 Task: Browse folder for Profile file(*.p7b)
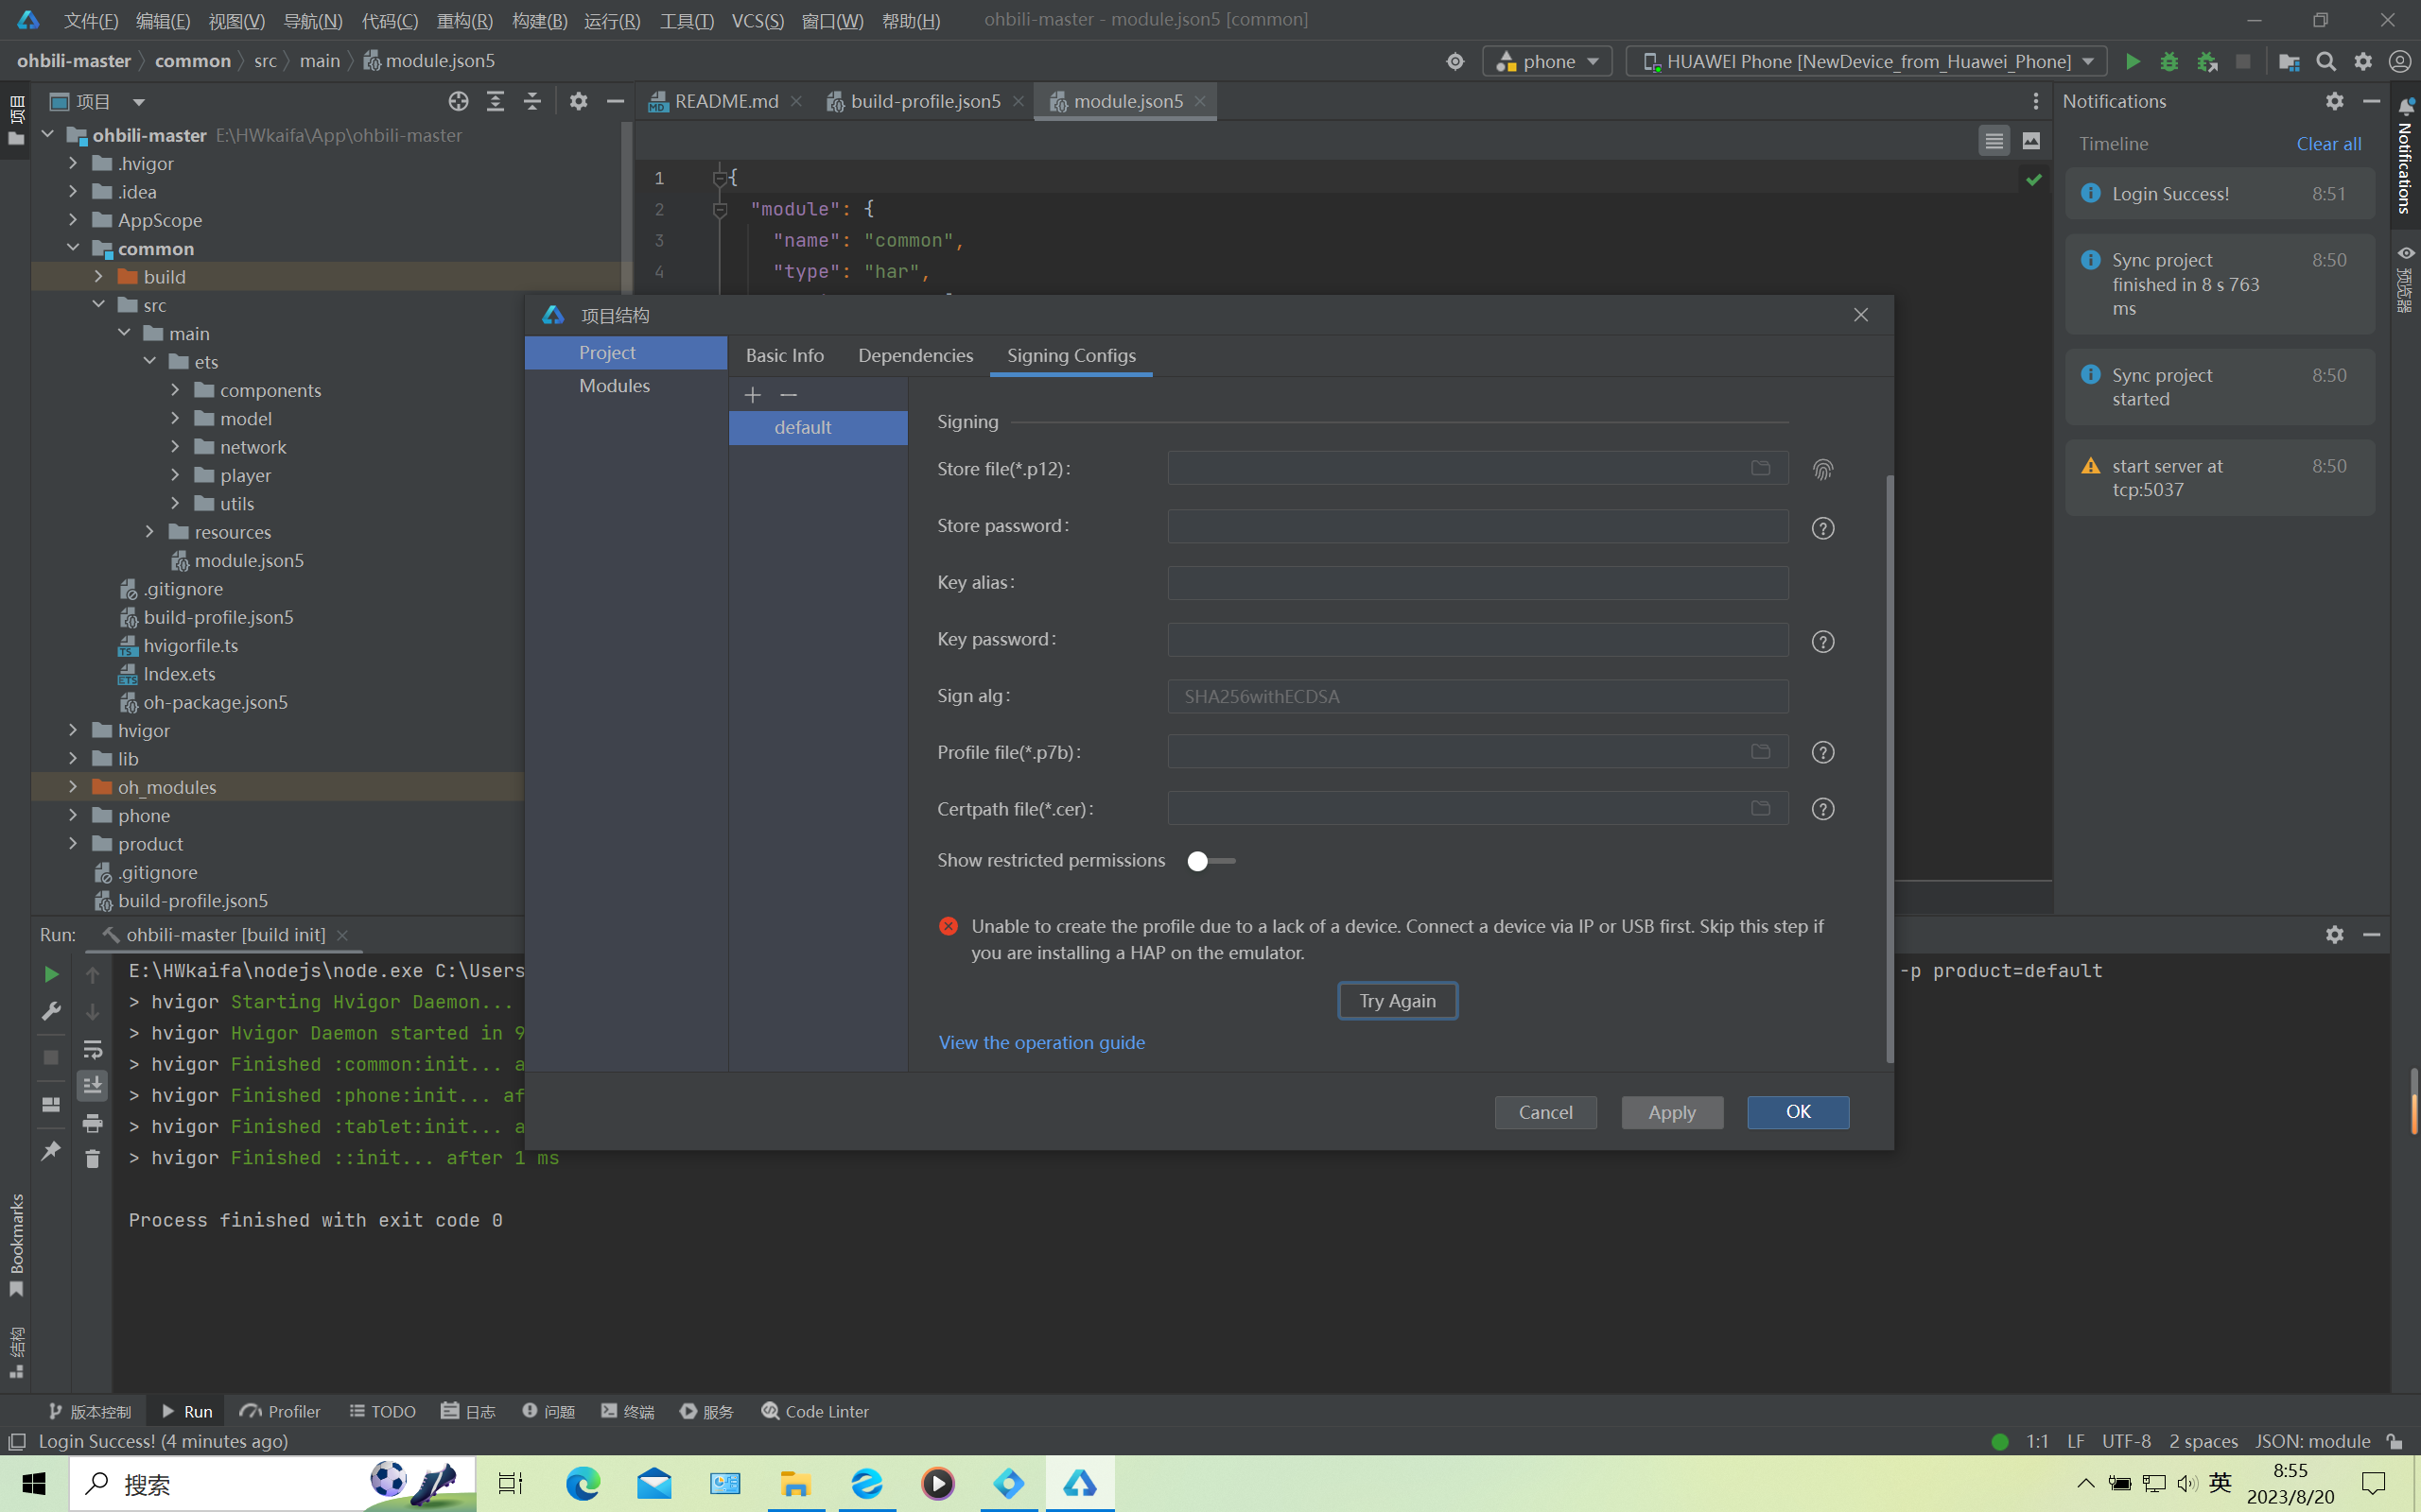pyautogui.click(x=1761, y=751)
